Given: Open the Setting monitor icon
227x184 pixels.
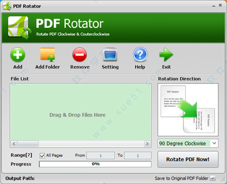Looking at the screenshot, I should tap(110, 55).
